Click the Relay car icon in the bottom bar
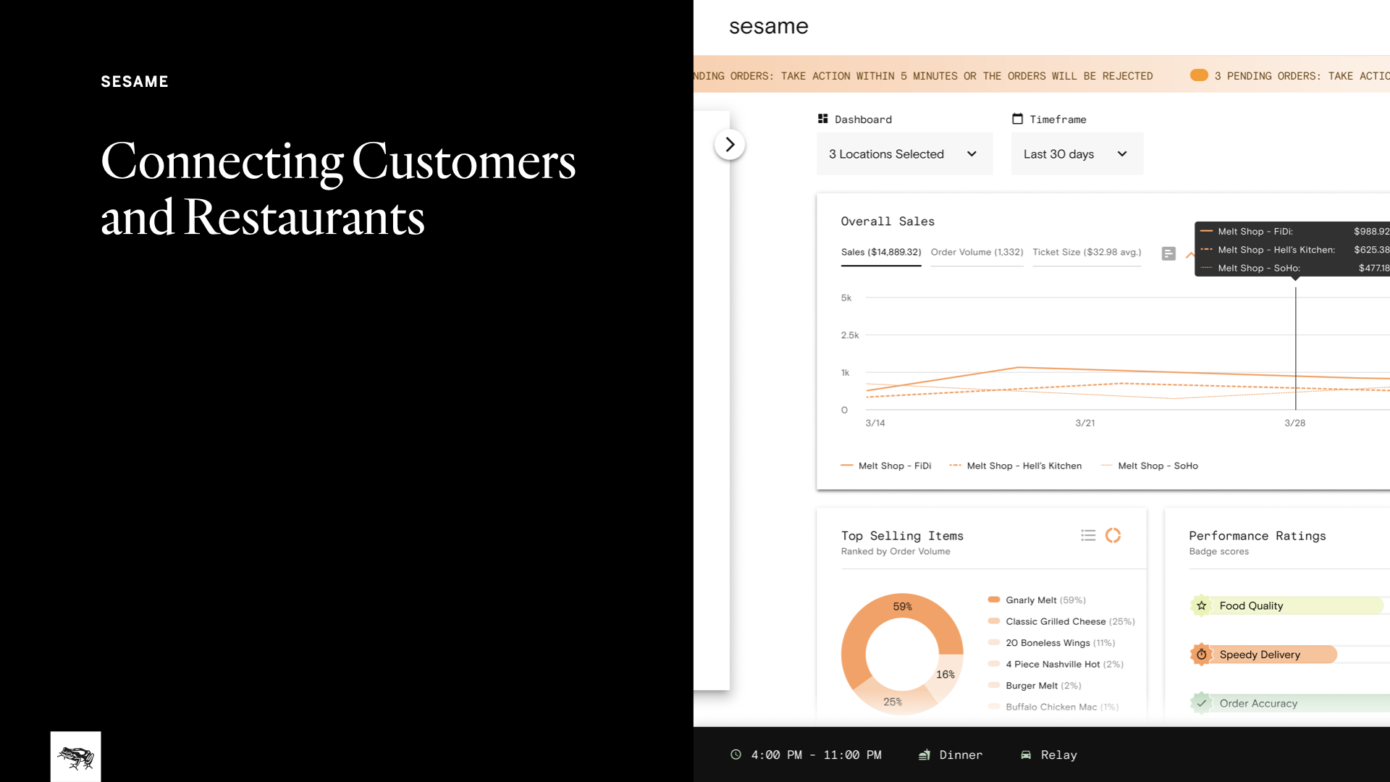 pos(1026,754)
